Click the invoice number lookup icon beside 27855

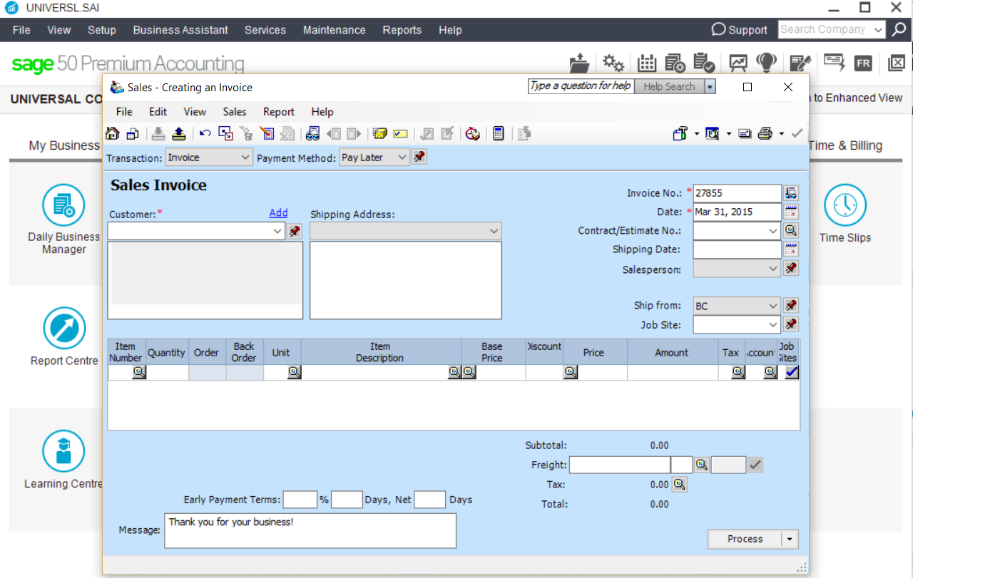coord(791,193)
